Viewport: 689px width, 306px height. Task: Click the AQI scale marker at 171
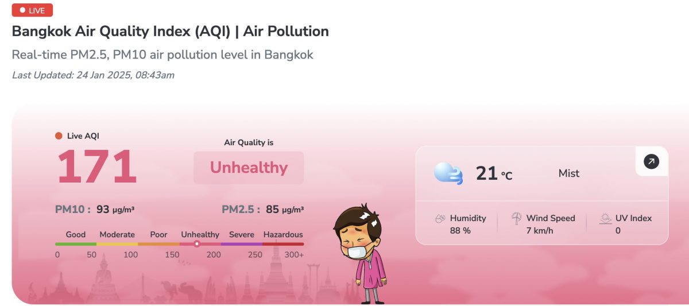click(197, 244)
